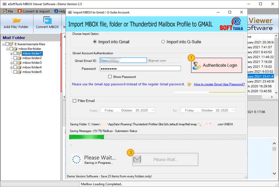The height and width of the screenshot is (187, 279).
Task: Select Import into G-Suite radio button
Action: pos(163,42)
